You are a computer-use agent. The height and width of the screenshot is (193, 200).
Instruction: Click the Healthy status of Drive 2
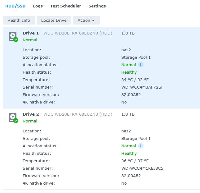click(129, 154)
